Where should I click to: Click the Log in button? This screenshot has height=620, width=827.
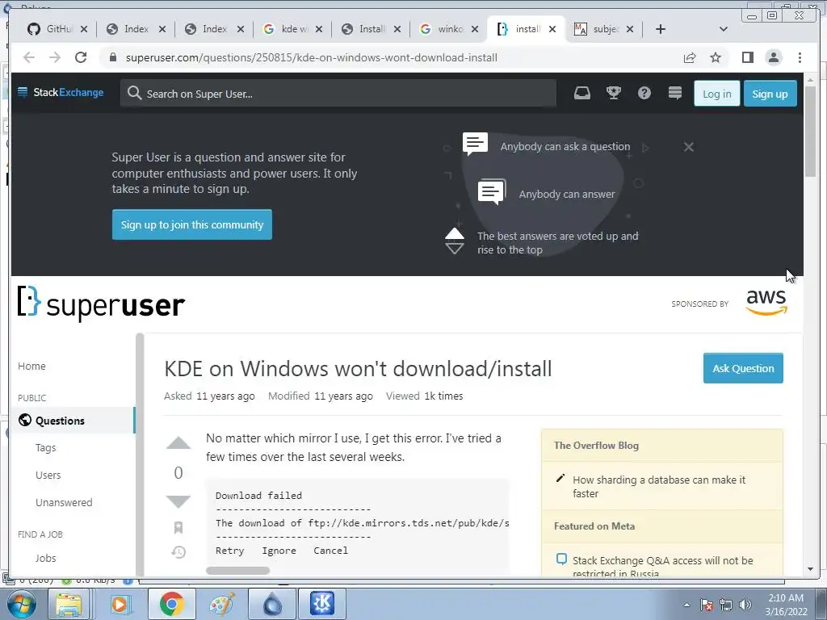(717, 94)
